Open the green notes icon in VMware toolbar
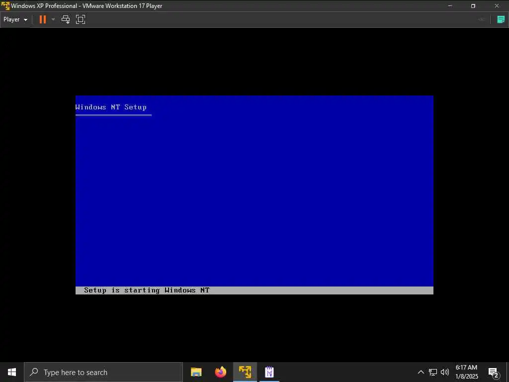Screen dimensions: 509x382 point(501,19)
